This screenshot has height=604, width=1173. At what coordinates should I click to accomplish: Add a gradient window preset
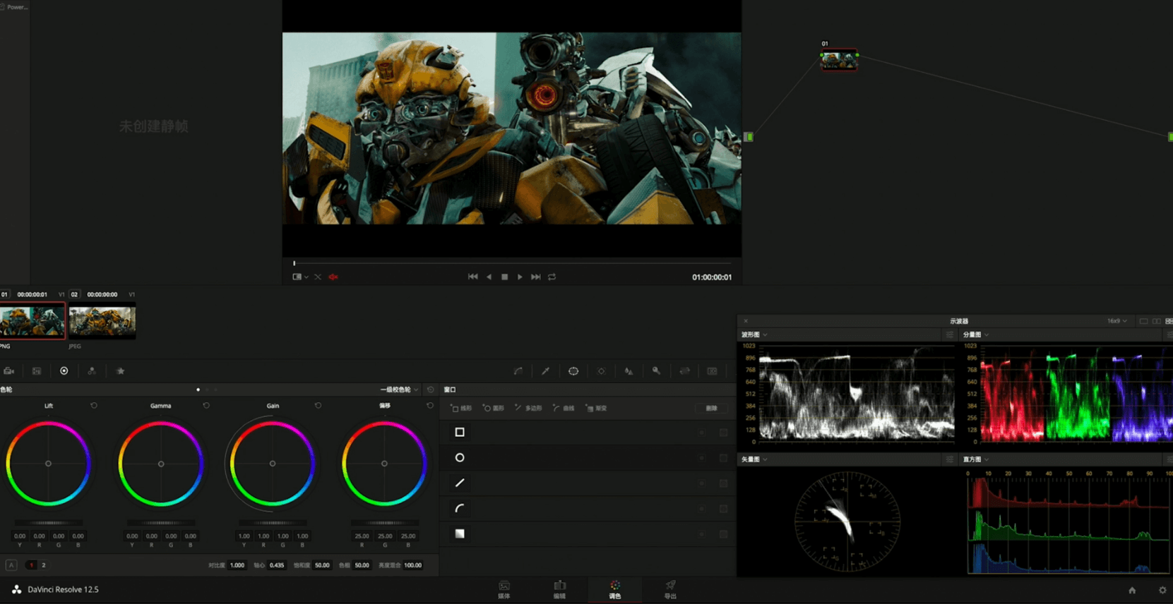(x=460, y=534)
